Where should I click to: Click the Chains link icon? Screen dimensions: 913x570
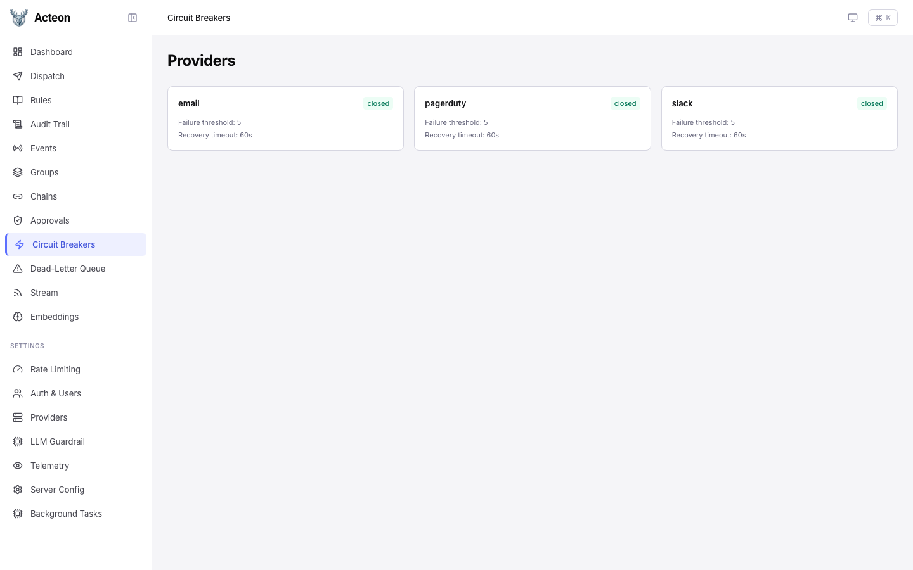tap(18, 196)
